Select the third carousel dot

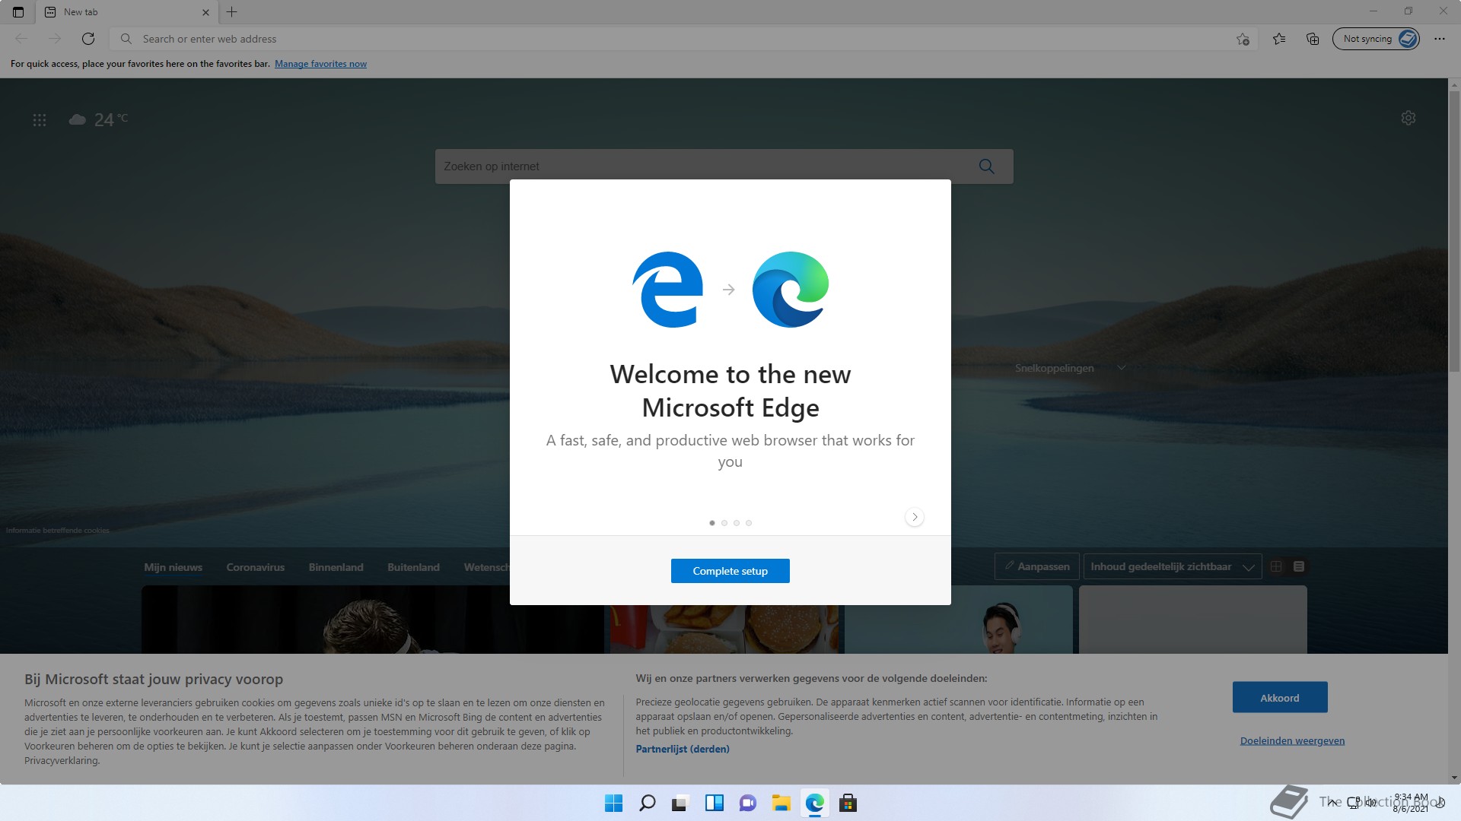click(737, 523)
